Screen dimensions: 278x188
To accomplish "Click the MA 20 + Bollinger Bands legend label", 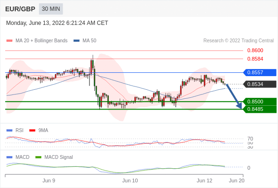I will tap(41, 41).
